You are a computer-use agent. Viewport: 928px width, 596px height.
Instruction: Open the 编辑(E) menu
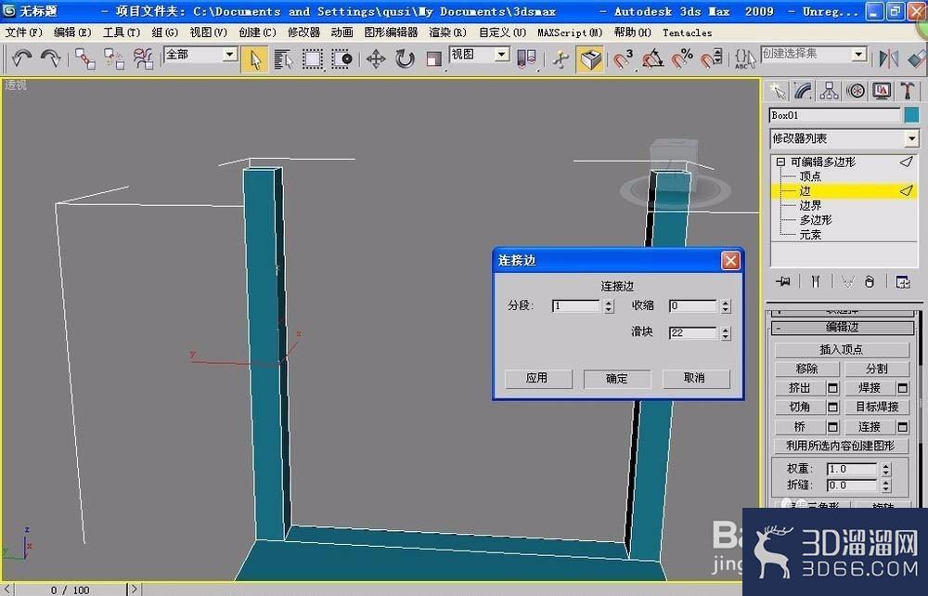click(72, 32)
